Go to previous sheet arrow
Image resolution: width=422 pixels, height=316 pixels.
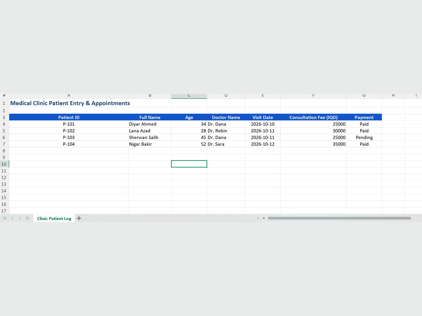pos(12,218)
